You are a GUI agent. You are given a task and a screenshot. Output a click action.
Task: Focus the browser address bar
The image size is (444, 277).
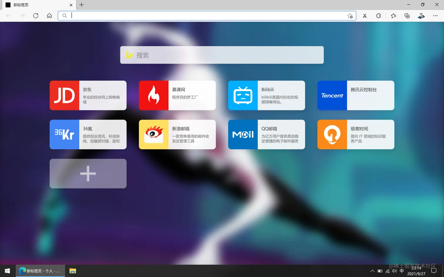207,16
